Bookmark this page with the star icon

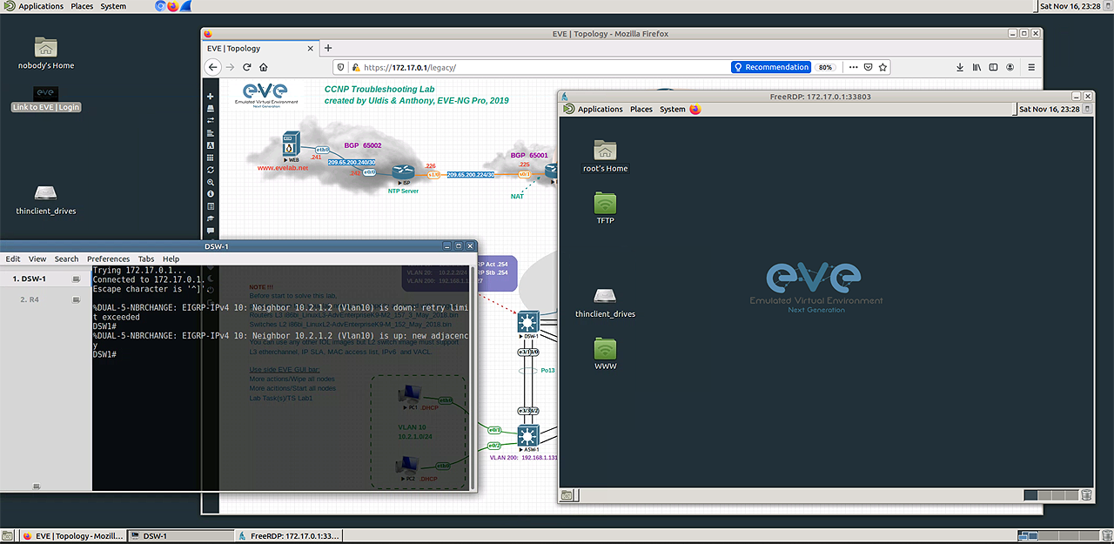point(882,67)
